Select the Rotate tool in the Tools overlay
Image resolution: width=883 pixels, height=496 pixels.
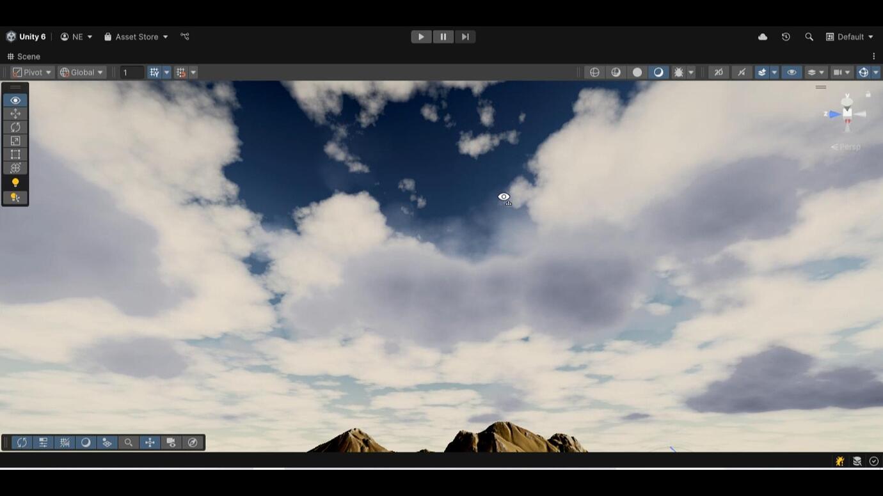coord(15,127)
